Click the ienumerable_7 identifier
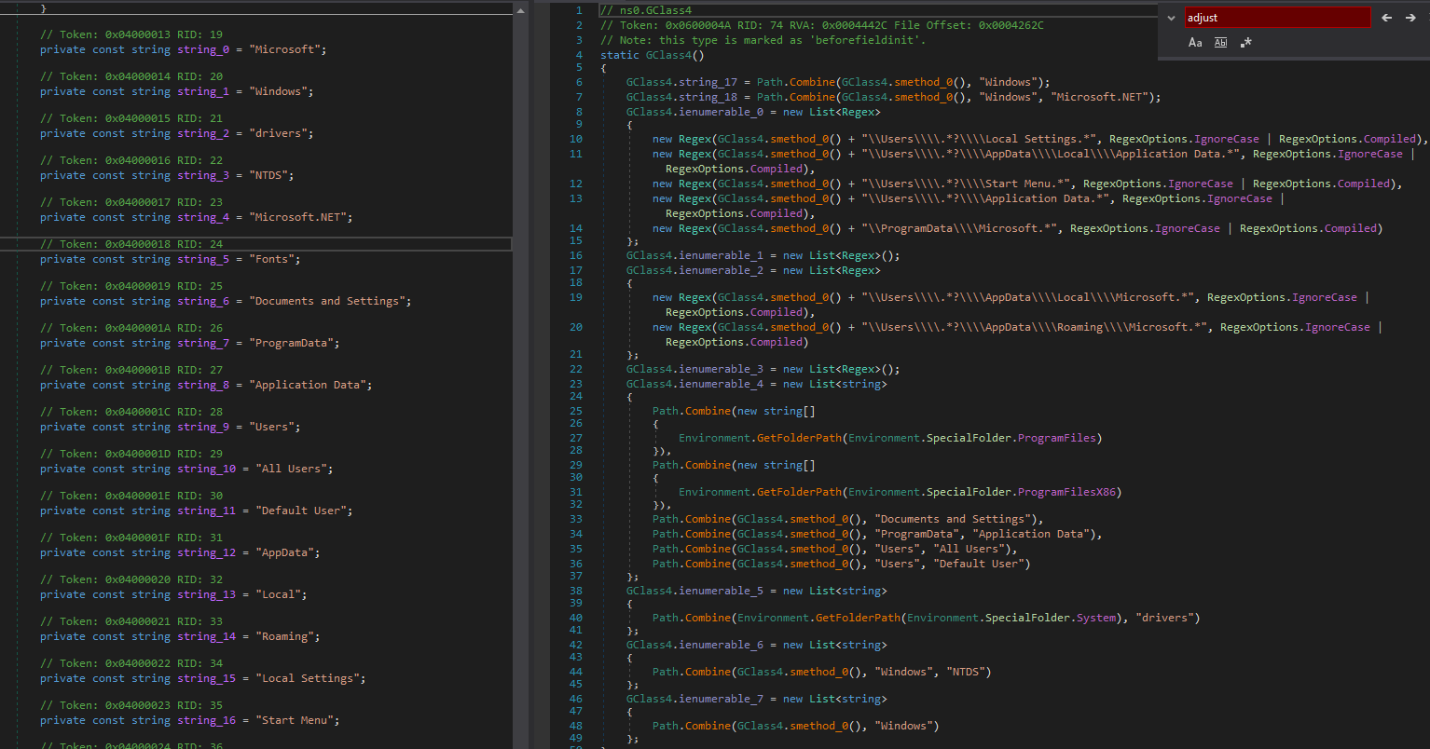Viewport: 1430px width, 749px height. tap(721, 699)
